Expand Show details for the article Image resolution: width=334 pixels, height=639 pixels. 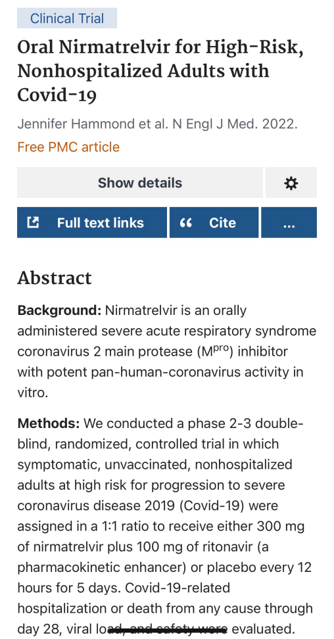click(x=140, y=183)
